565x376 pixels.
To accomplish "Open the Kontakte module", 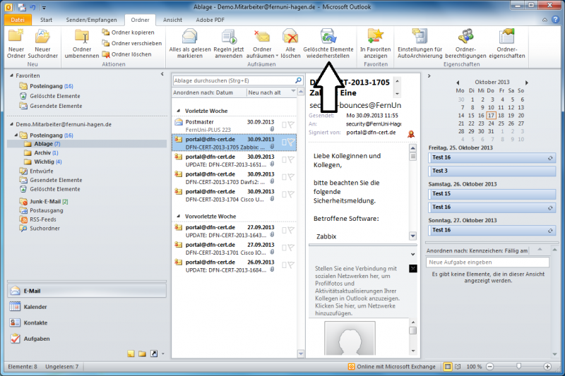I will click(86, 323).
